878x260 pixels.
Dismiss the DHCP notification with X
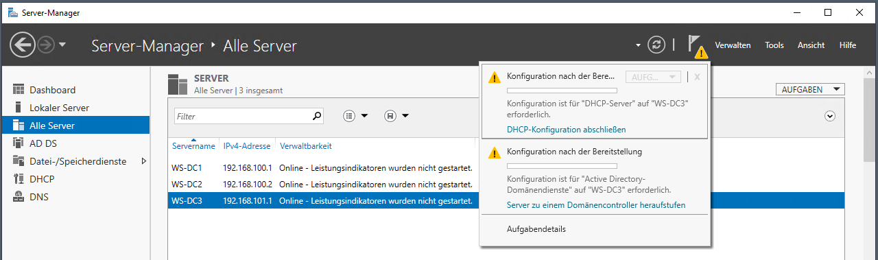click(697, 77)
